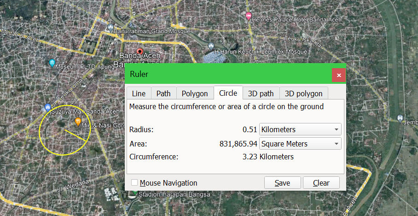Click the Hermes Palace Hotel pink marker

[x=249, y=16]
